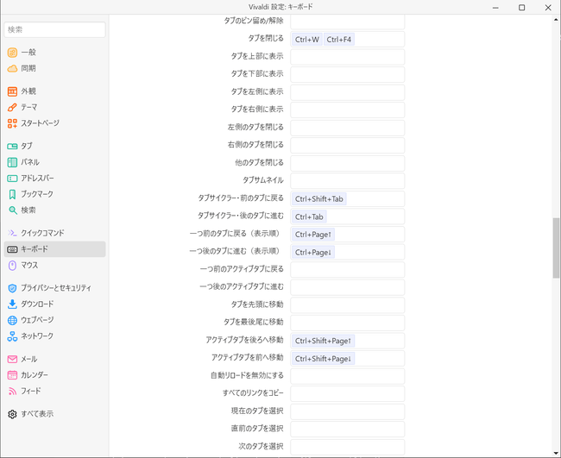Click the scrollbar down arrow
The image size is (561, 458).
[556, 454]
